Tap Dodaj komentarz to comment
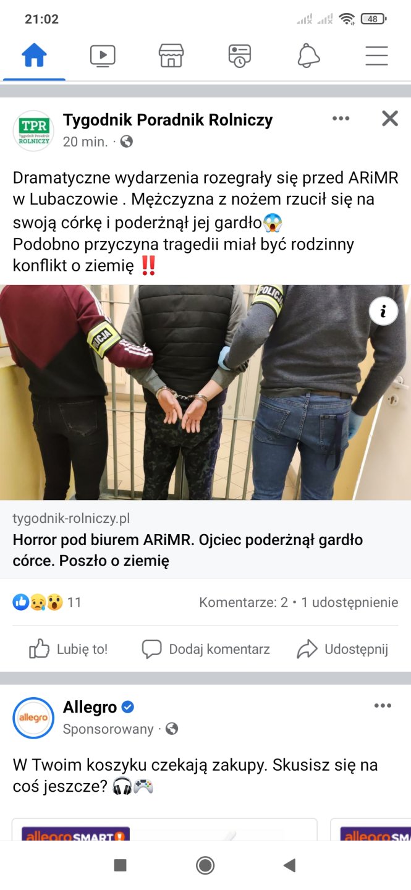This screenshot has height=890, width=411. (x=206, y=649)
